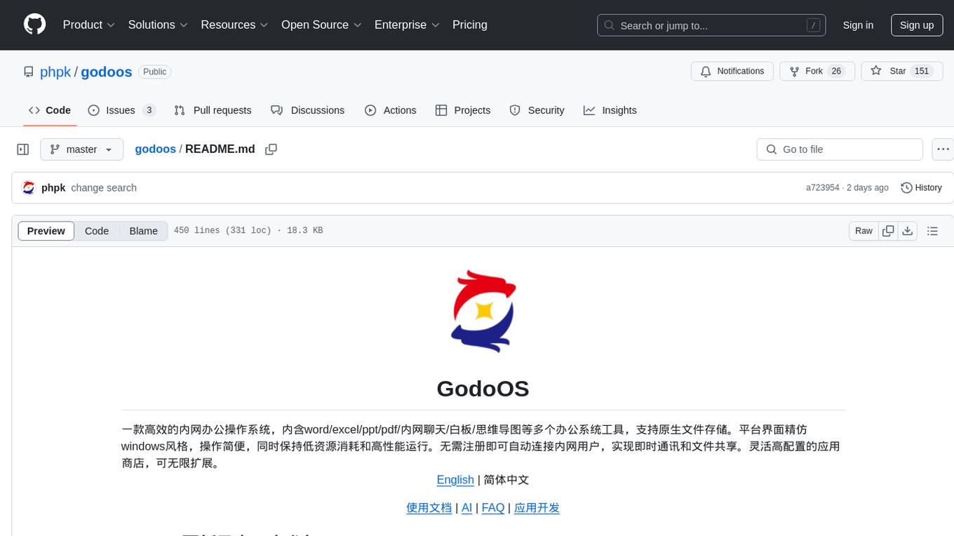Click the Public repository badge
Image resolution: width=954 pixels, height=536 pixels.
[x=155, y=72]
